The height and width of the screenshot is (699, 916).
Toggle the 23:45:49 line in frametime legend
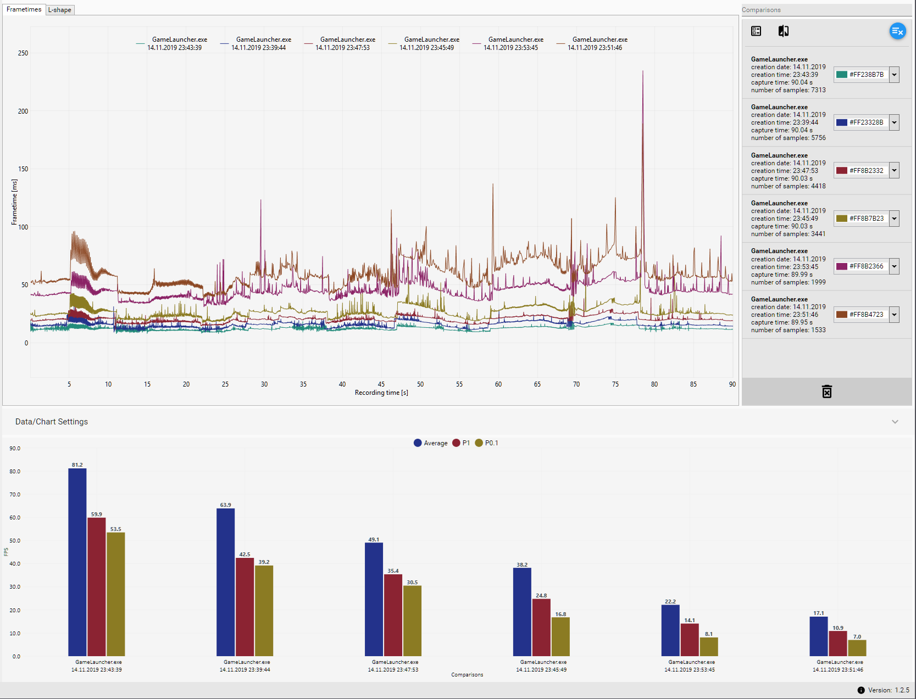click(x=424, y=43)
